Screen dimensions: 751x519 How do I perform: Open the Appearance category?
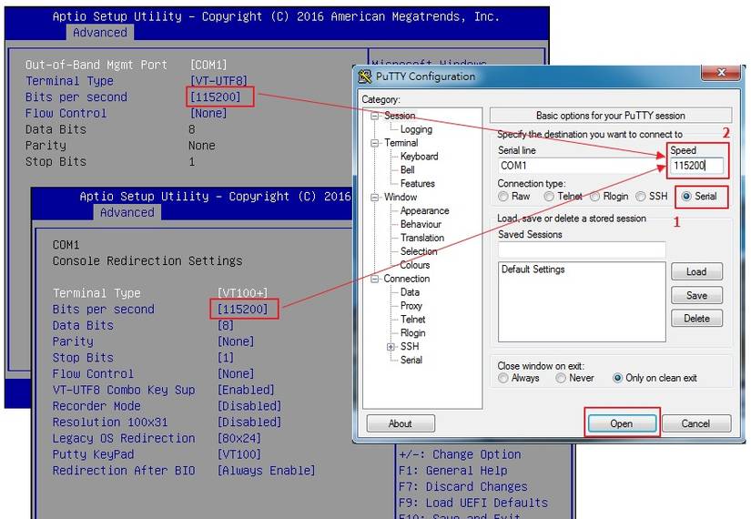(425, 211)
